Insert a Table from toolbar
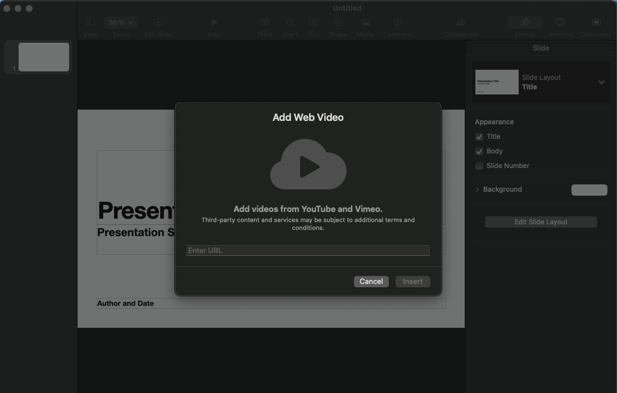 265,22
